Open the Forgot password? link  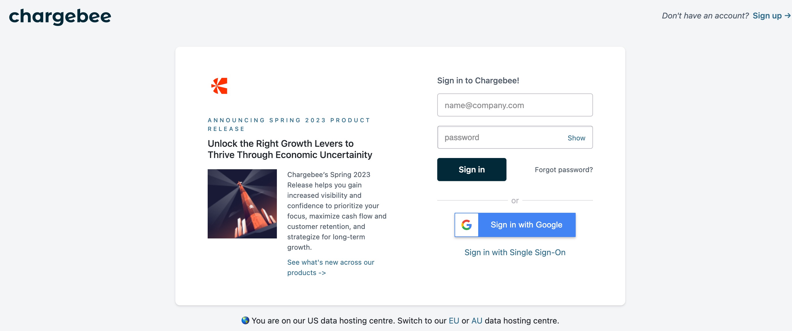click(x=564, y=170)
